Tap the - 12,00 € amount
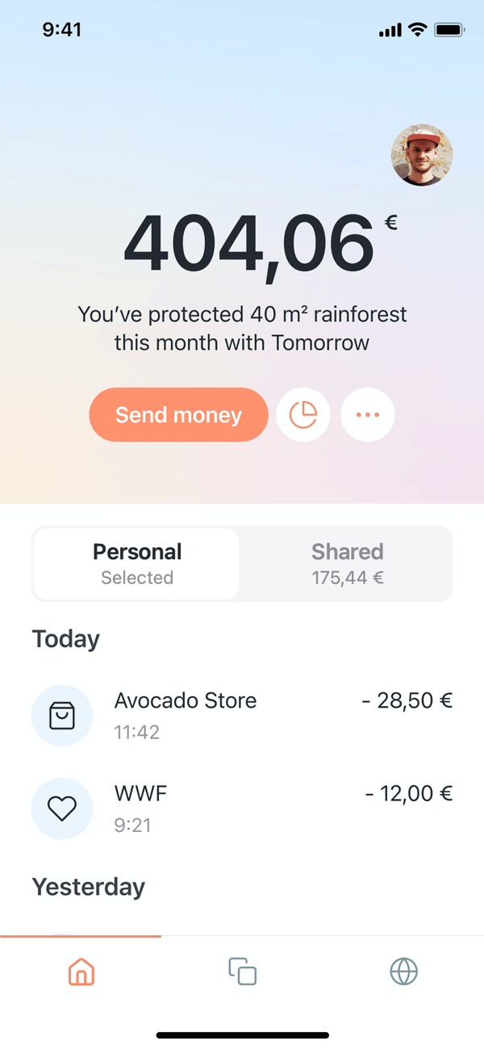Viewport: 484px width, 1049px height. tap(409, 794)
